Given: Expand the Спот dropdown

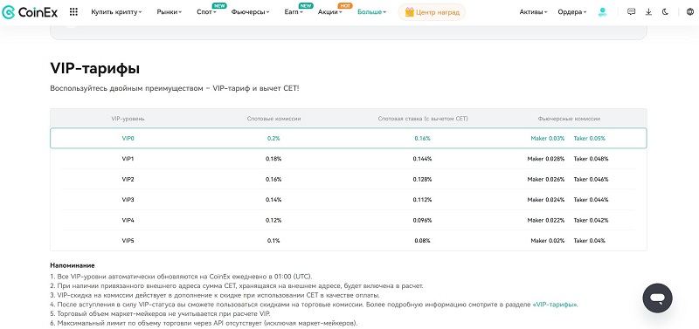Looking at the screenshot, I should pos(206,12).
